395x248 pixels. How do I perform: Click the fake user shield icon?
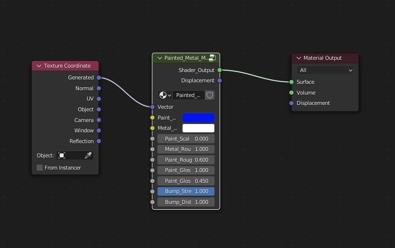tap(209, 95)
